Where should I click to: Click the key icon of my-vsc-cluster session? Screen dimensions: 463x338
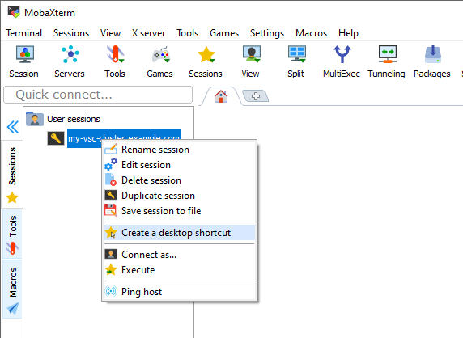pyautogui.click(x=56, y=138)
